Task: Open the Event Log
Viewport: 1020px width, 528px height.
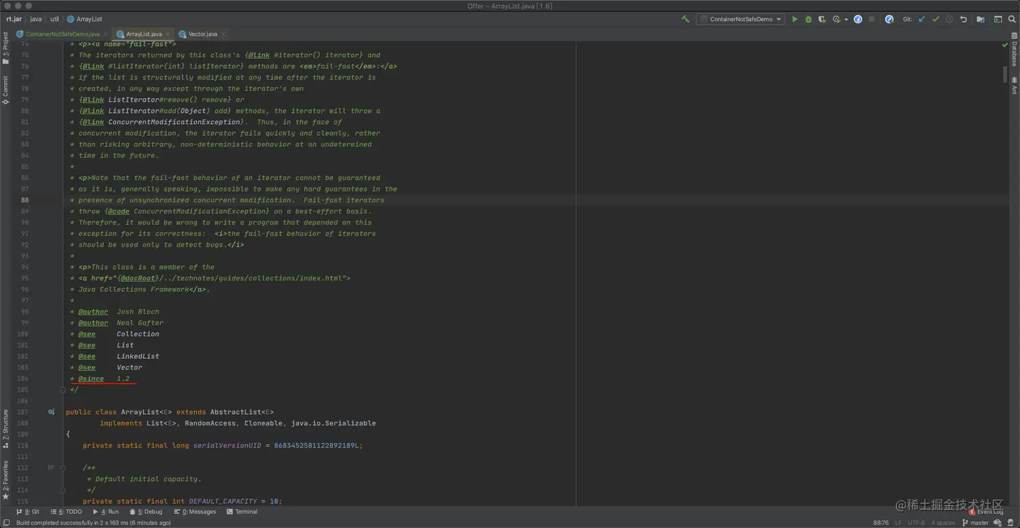Action: pos(986,512)
